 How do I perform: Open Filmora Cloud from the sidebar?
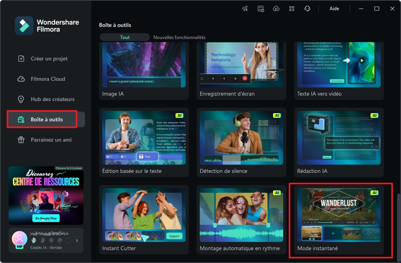pos(46,79)
